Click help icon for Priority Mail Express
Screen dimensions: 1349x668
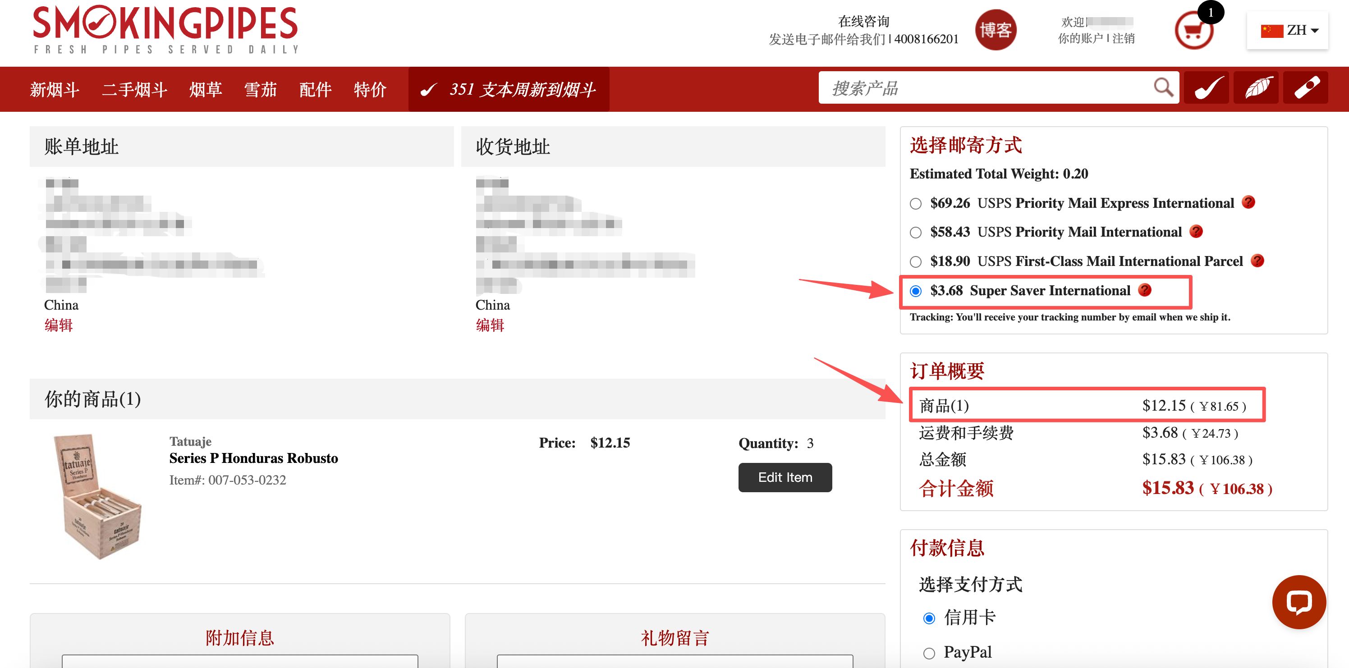pyautogui.click(x=1248, y=202)
